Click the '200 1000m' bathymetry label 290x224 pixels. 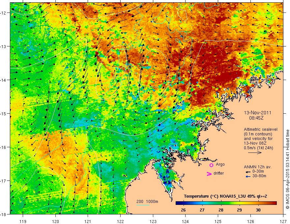tap(147, 202)
